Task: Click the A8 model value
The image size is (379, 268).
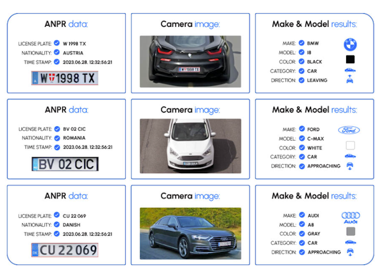Action: pos(311,225)
